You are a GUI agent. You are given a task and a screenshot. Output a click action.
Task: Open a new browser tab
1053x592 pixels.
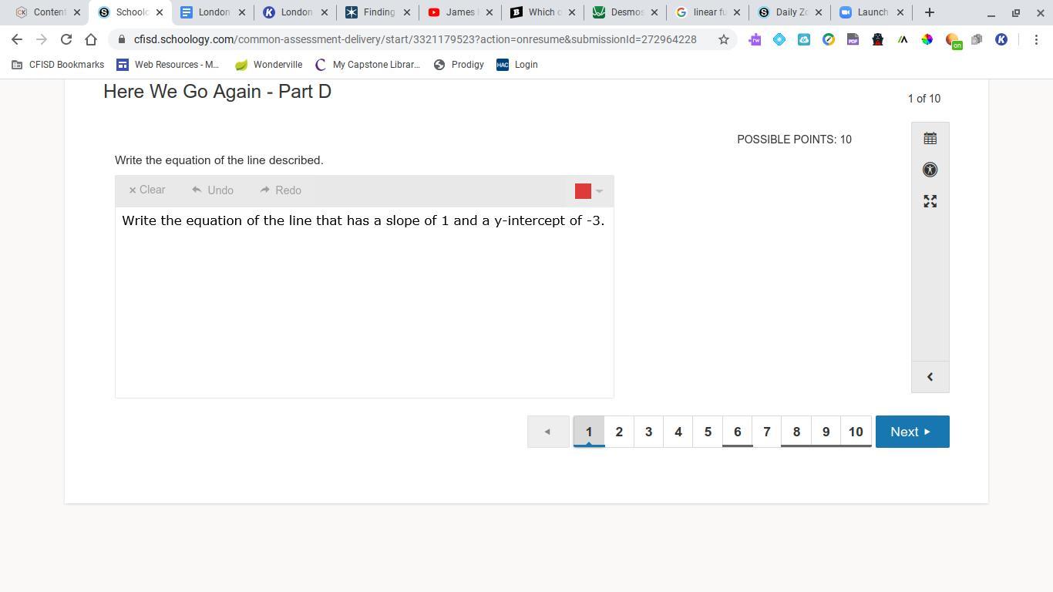[930, 12]
